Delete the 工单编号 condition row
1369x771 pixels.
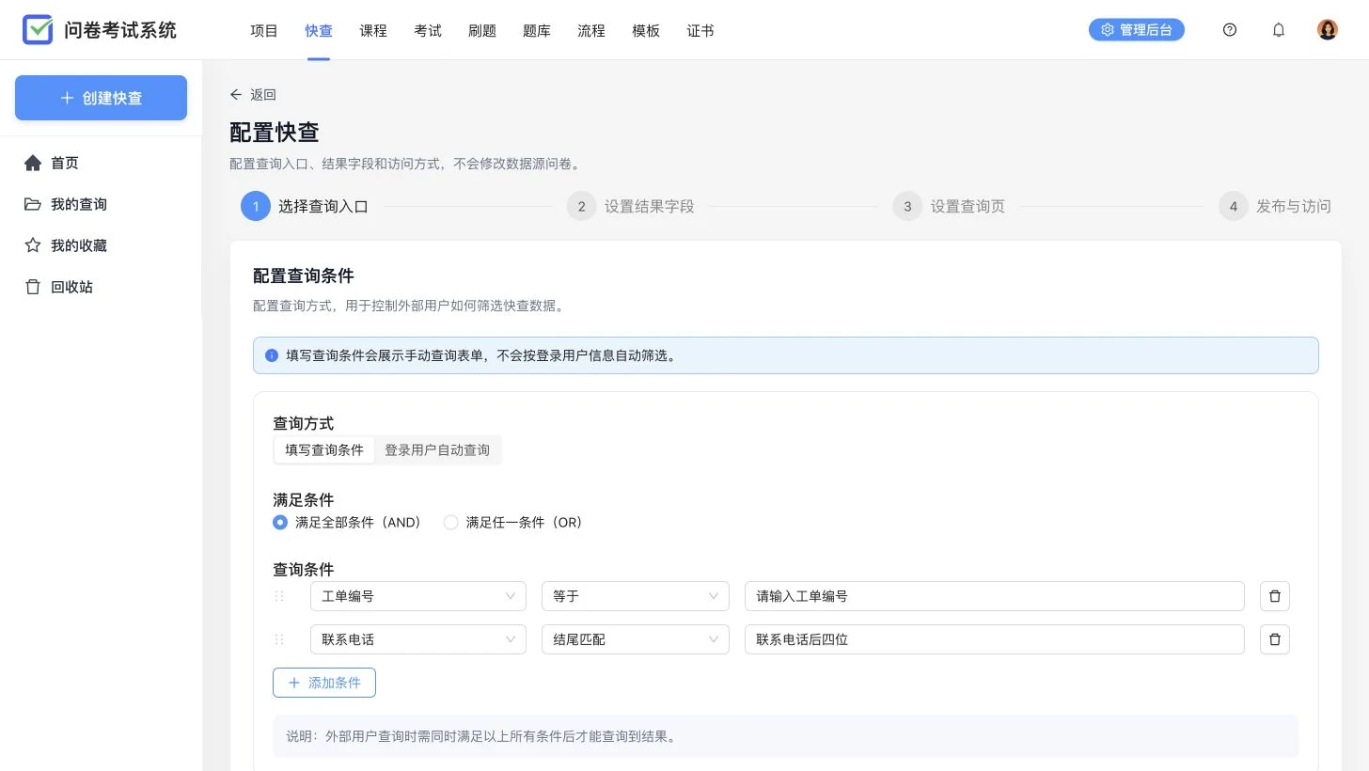(1275, 596)
